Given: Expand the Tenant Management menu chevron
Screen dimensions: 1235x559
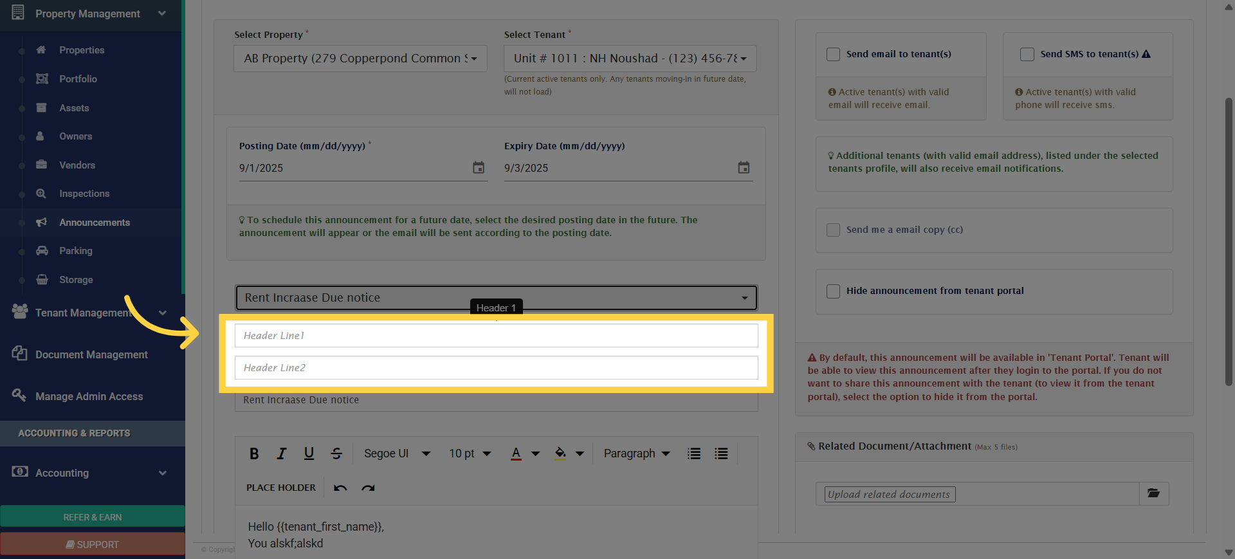Looking at the screenshot, I should 163,313.
